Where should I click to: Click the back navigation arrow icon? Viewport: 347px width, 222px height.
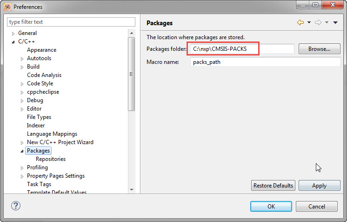(x=300, y=22)
